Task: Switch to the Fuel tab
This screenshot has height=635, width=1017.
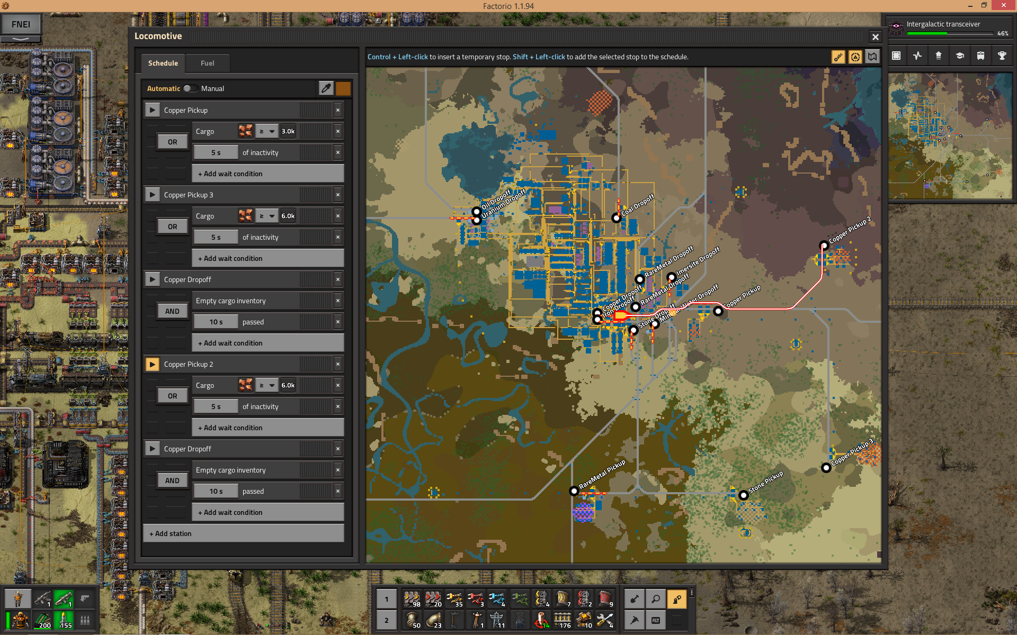Action: coord(208,63)
